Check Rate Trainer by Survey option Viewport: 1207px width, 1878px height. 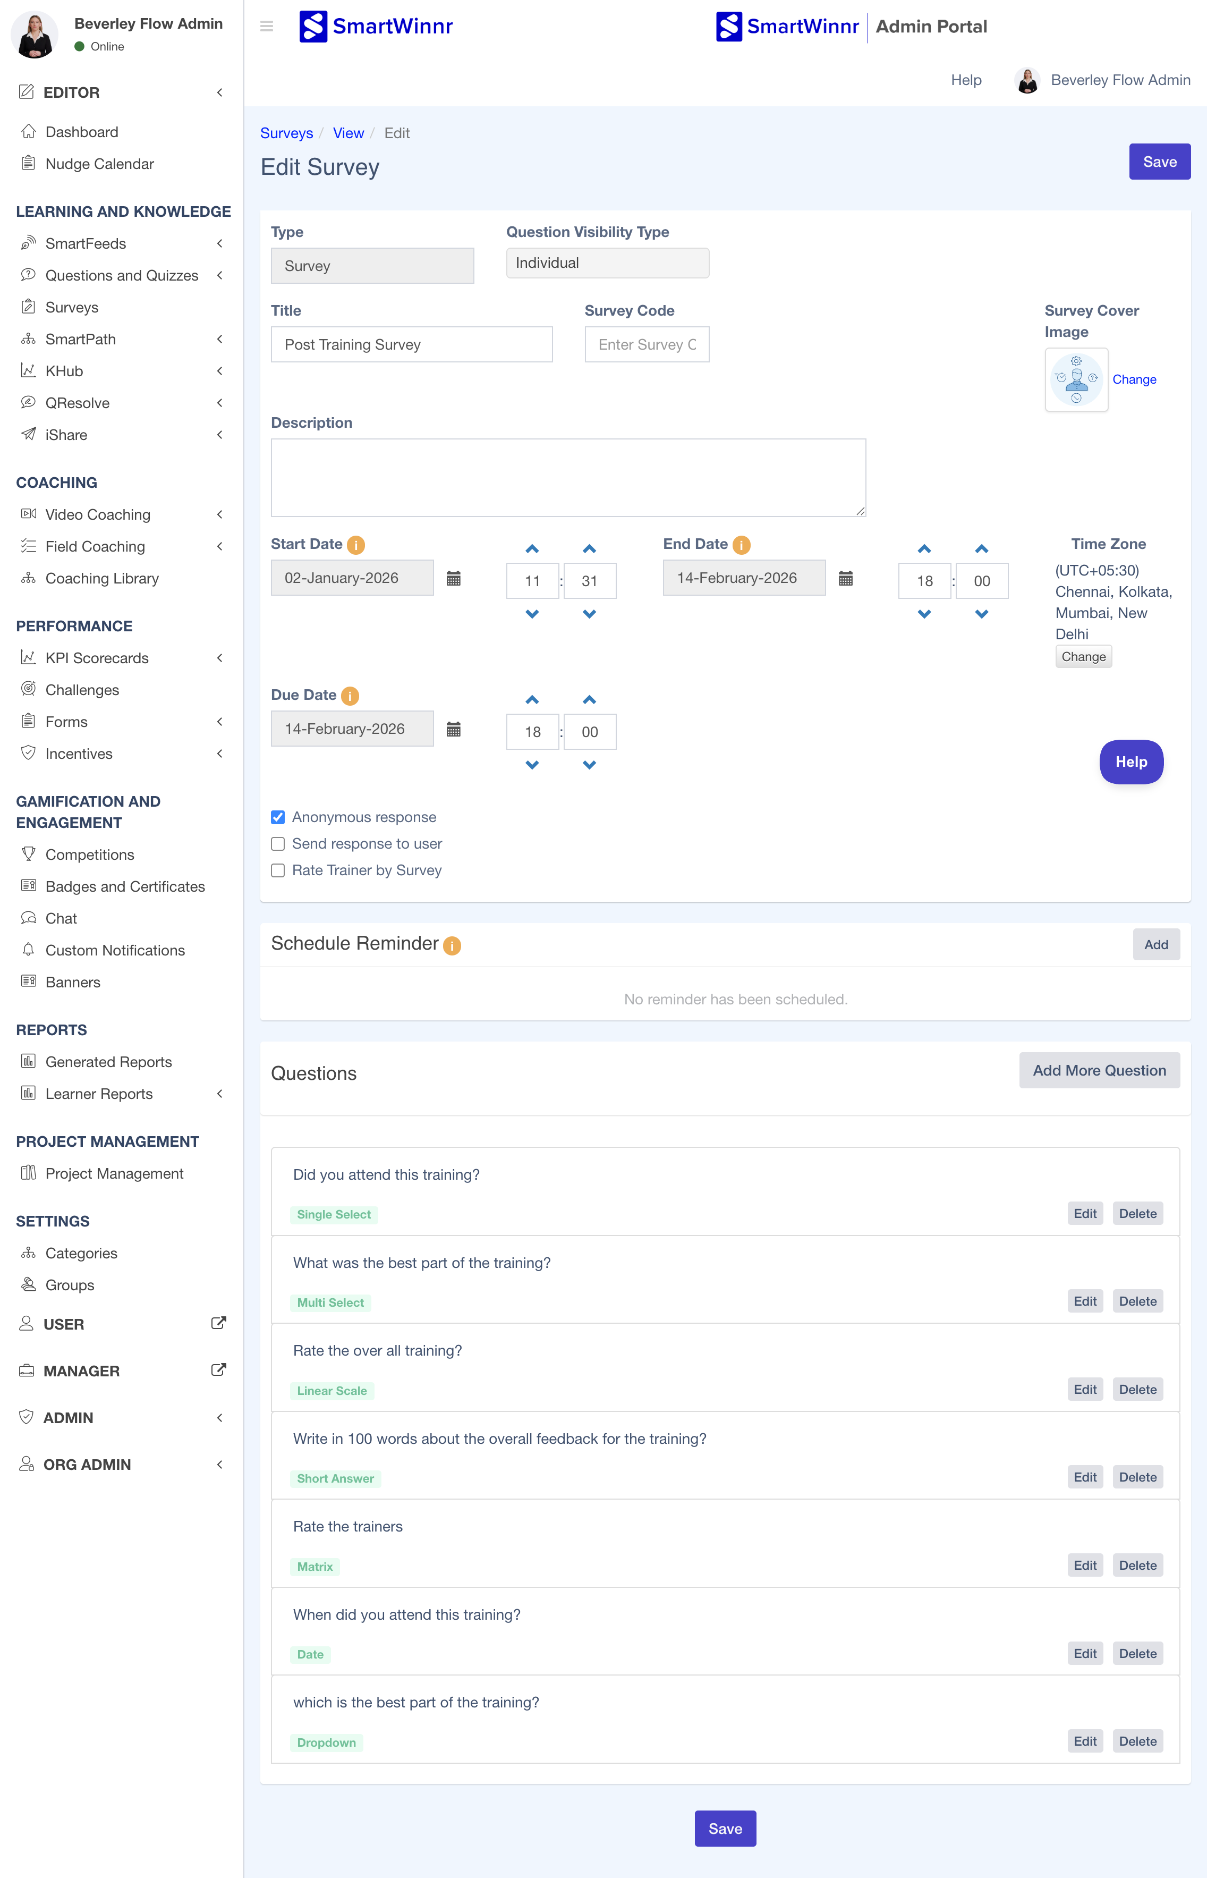pos(277,871)
